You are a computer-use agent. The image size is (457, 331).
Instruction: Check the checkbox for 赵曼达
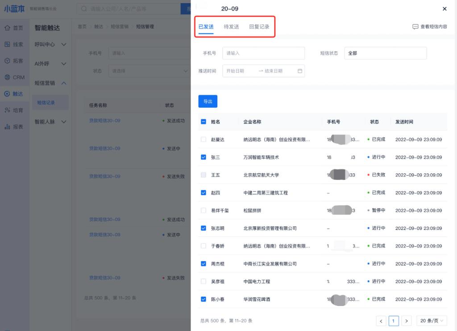coord(204,139)
